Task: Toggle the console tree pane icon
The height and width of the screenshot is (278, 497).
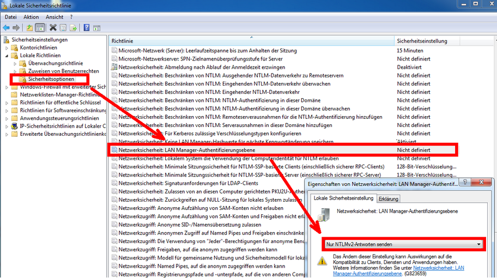Action: click(40, 28)
